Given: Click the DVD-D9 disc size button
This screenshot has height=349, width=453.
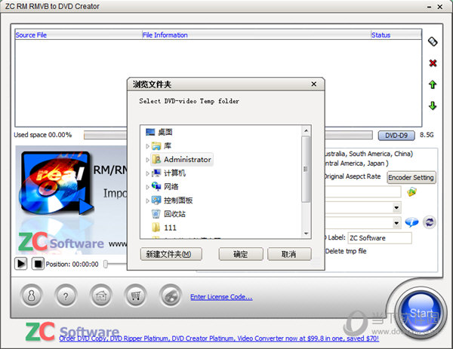Looking at the screenshot, I should [396, 135].
